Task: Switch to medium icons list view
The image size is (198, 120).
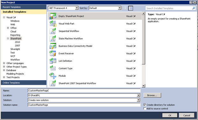Action: (131, 8)
